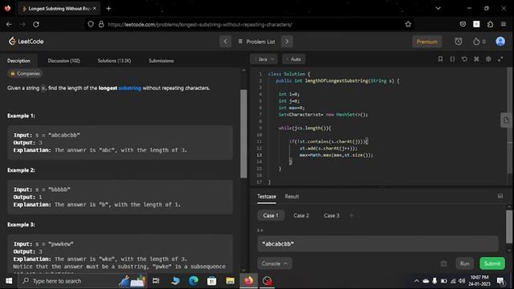
Task: Click the while loop code line
Action: (305, 128)
